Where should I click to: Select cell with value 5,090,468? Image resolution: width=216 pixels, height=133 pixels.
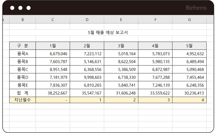pos(189,69)
